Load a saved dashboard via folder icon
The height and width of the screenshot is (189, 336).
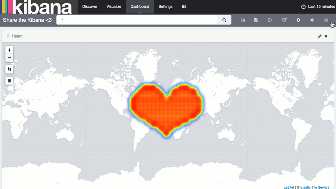pyautogui.click(x=270, y=20)
